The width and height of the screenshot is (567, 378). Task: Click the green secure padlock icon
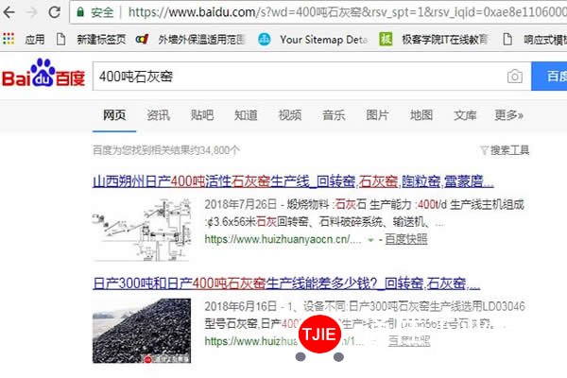pyautogui.click(x=80, y=12)
